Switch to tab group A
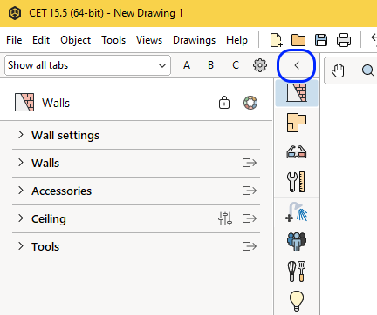377x315 pixels. click(x=187, y=65)
